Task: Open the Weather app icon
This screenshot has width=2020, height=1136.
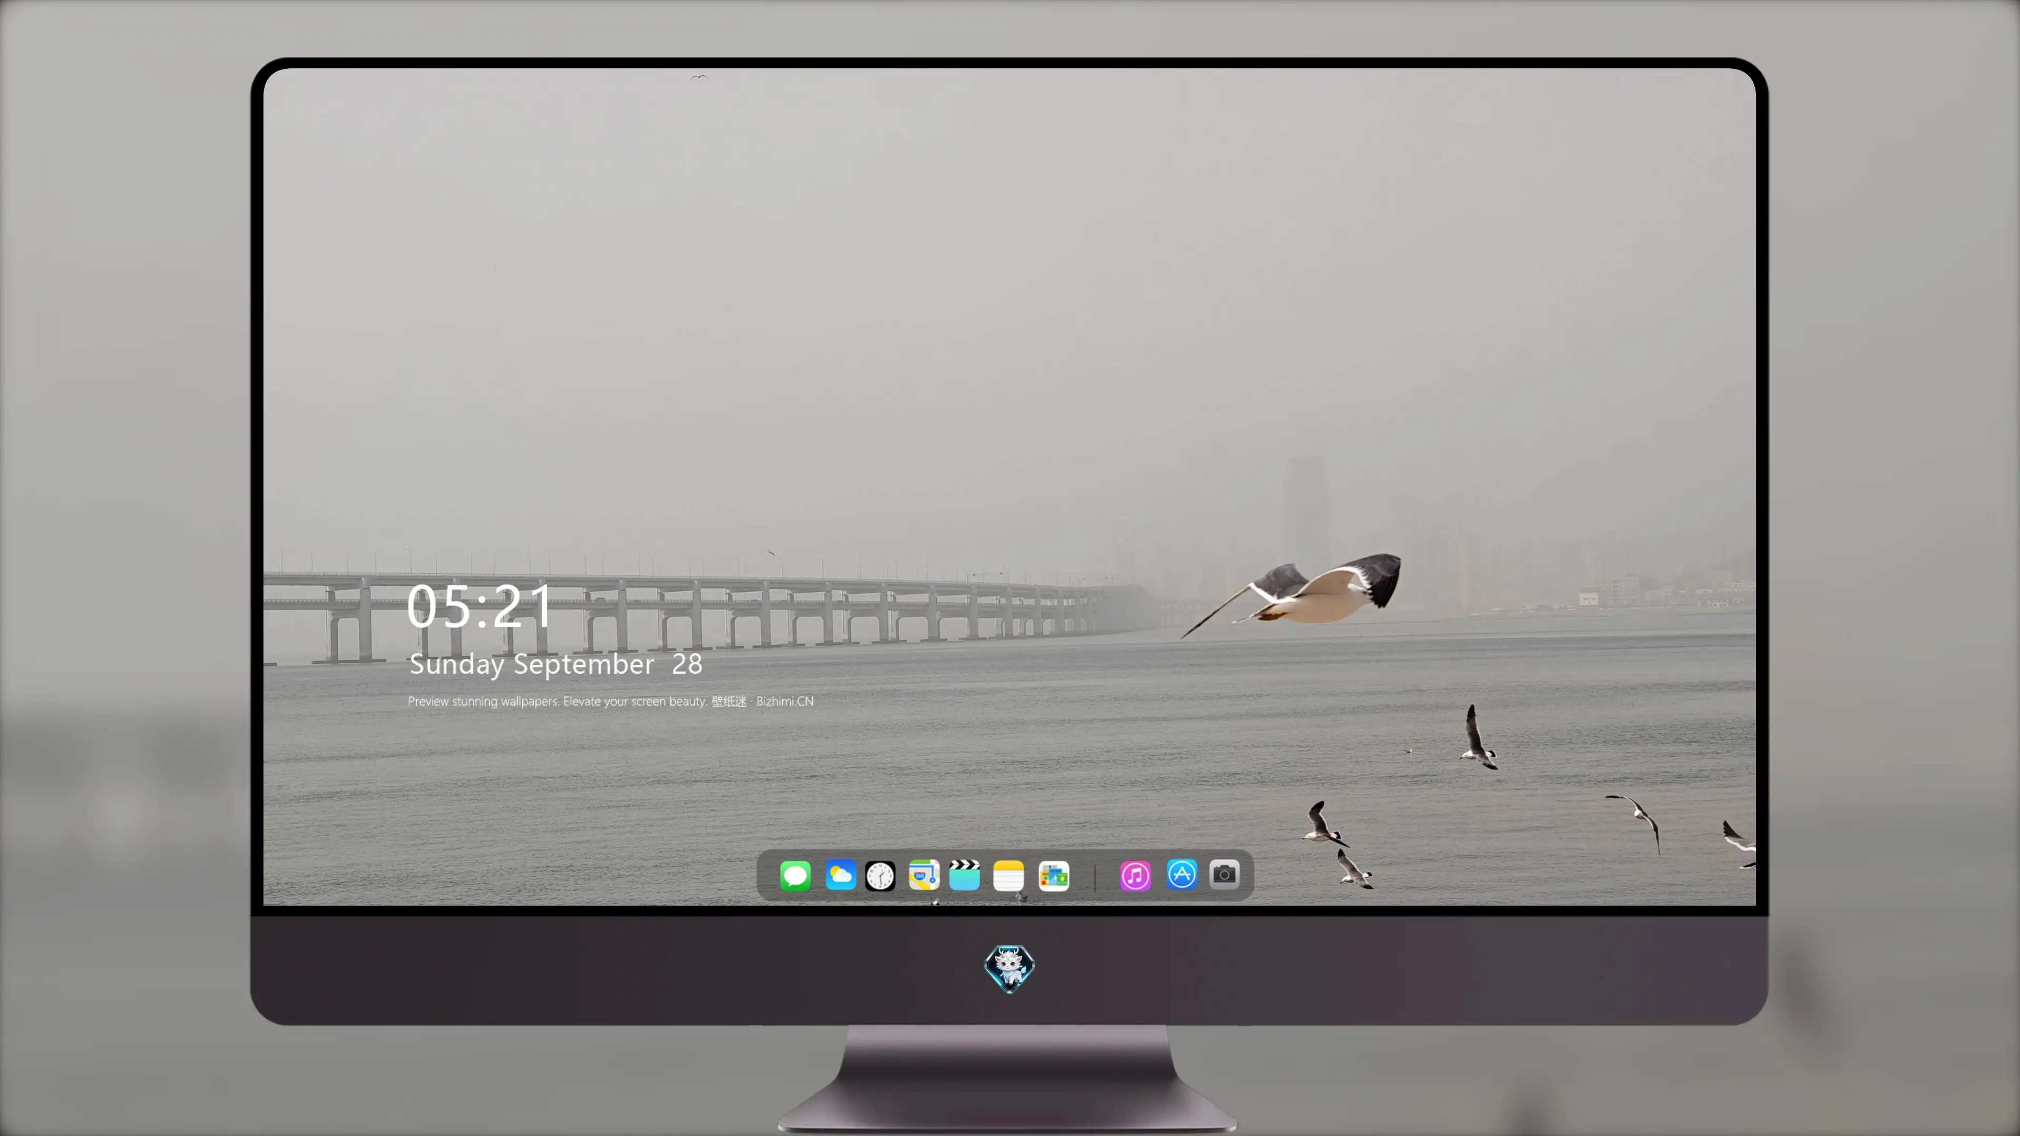Action: 840,875
